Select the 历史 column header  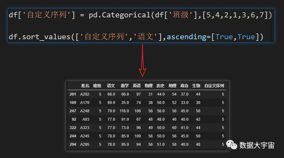(x=160, y=86)
